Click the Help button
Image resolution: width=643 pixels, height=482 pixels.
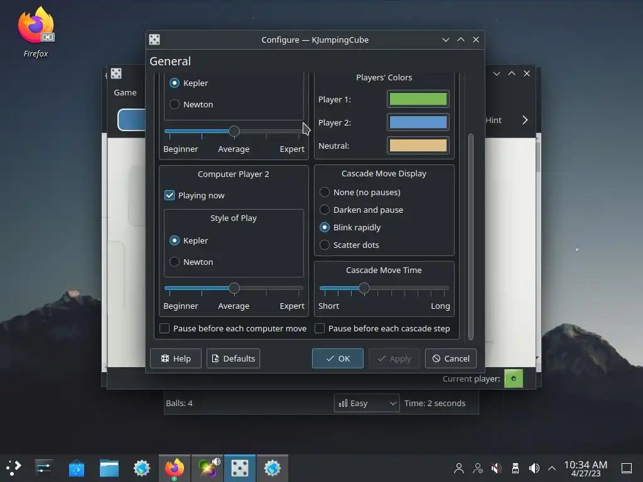176,358
